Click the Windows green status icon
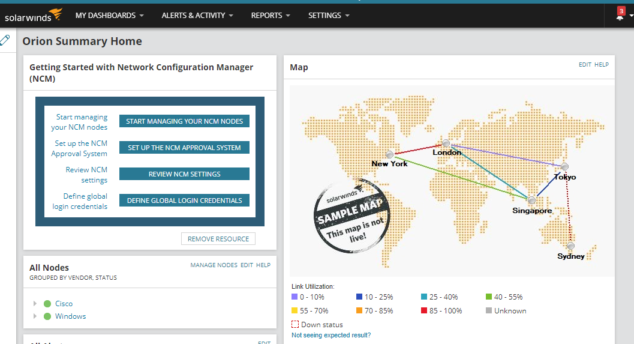Screen dimensions: 634x344 pyautogui.click(x=47, y=316)
